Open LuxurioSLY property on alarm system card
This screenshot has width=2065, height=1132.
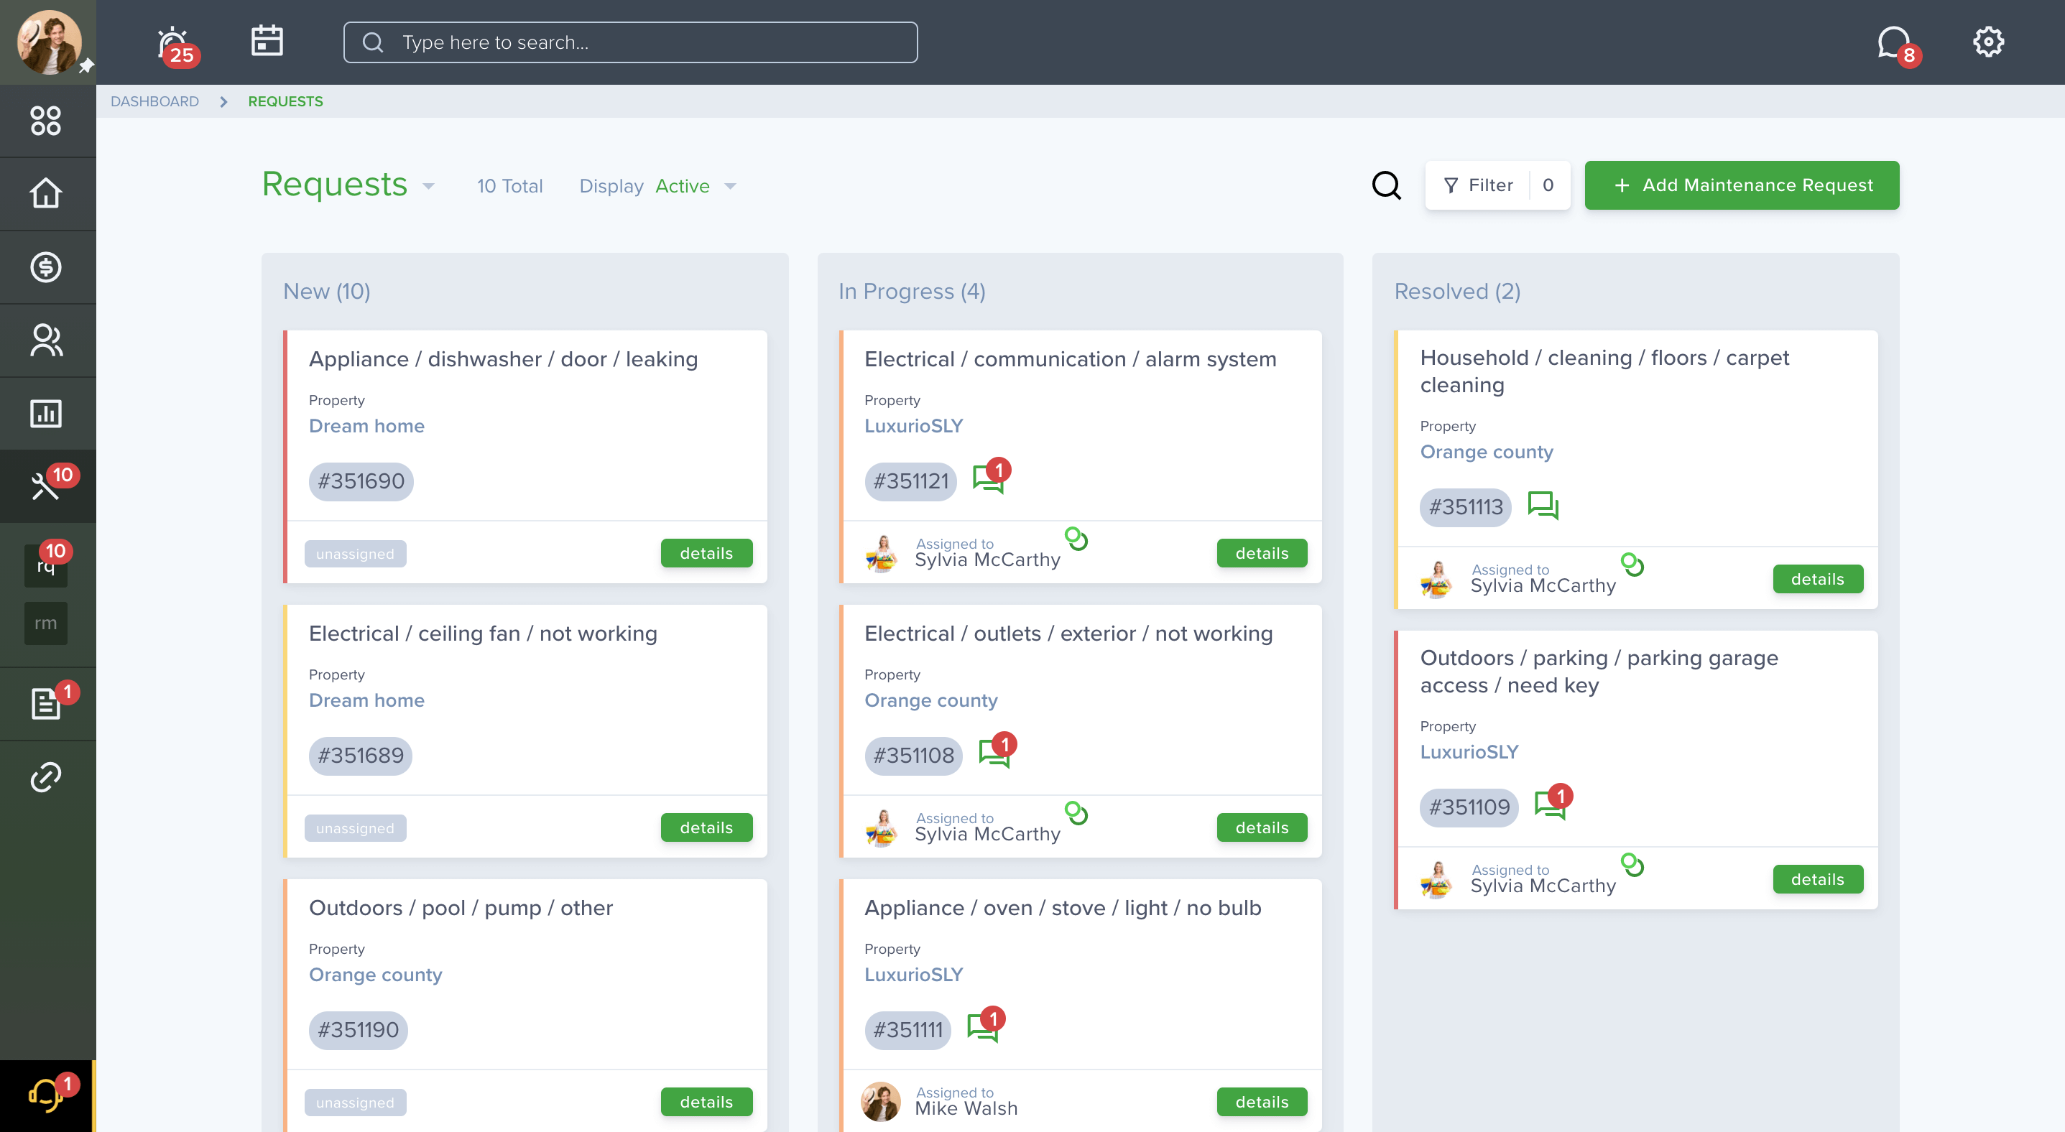tap(913, 425)
